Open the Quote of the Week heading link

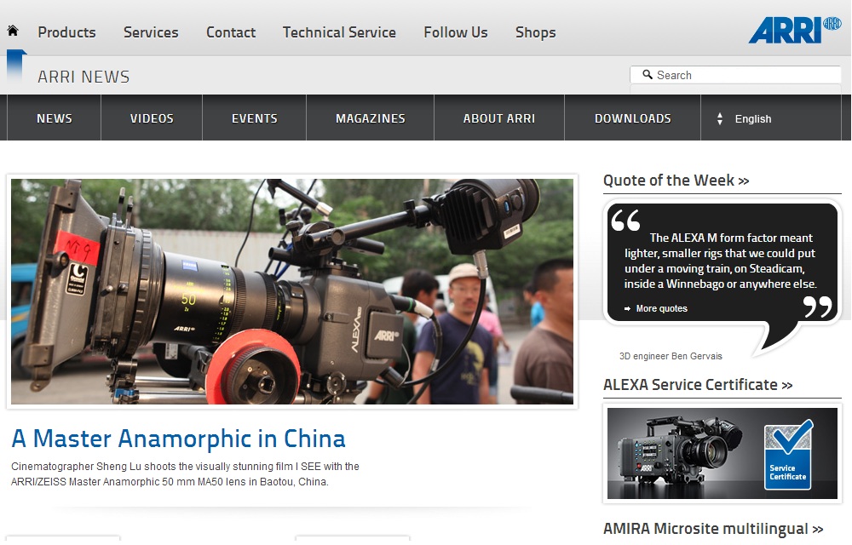[x=676, y=181]
